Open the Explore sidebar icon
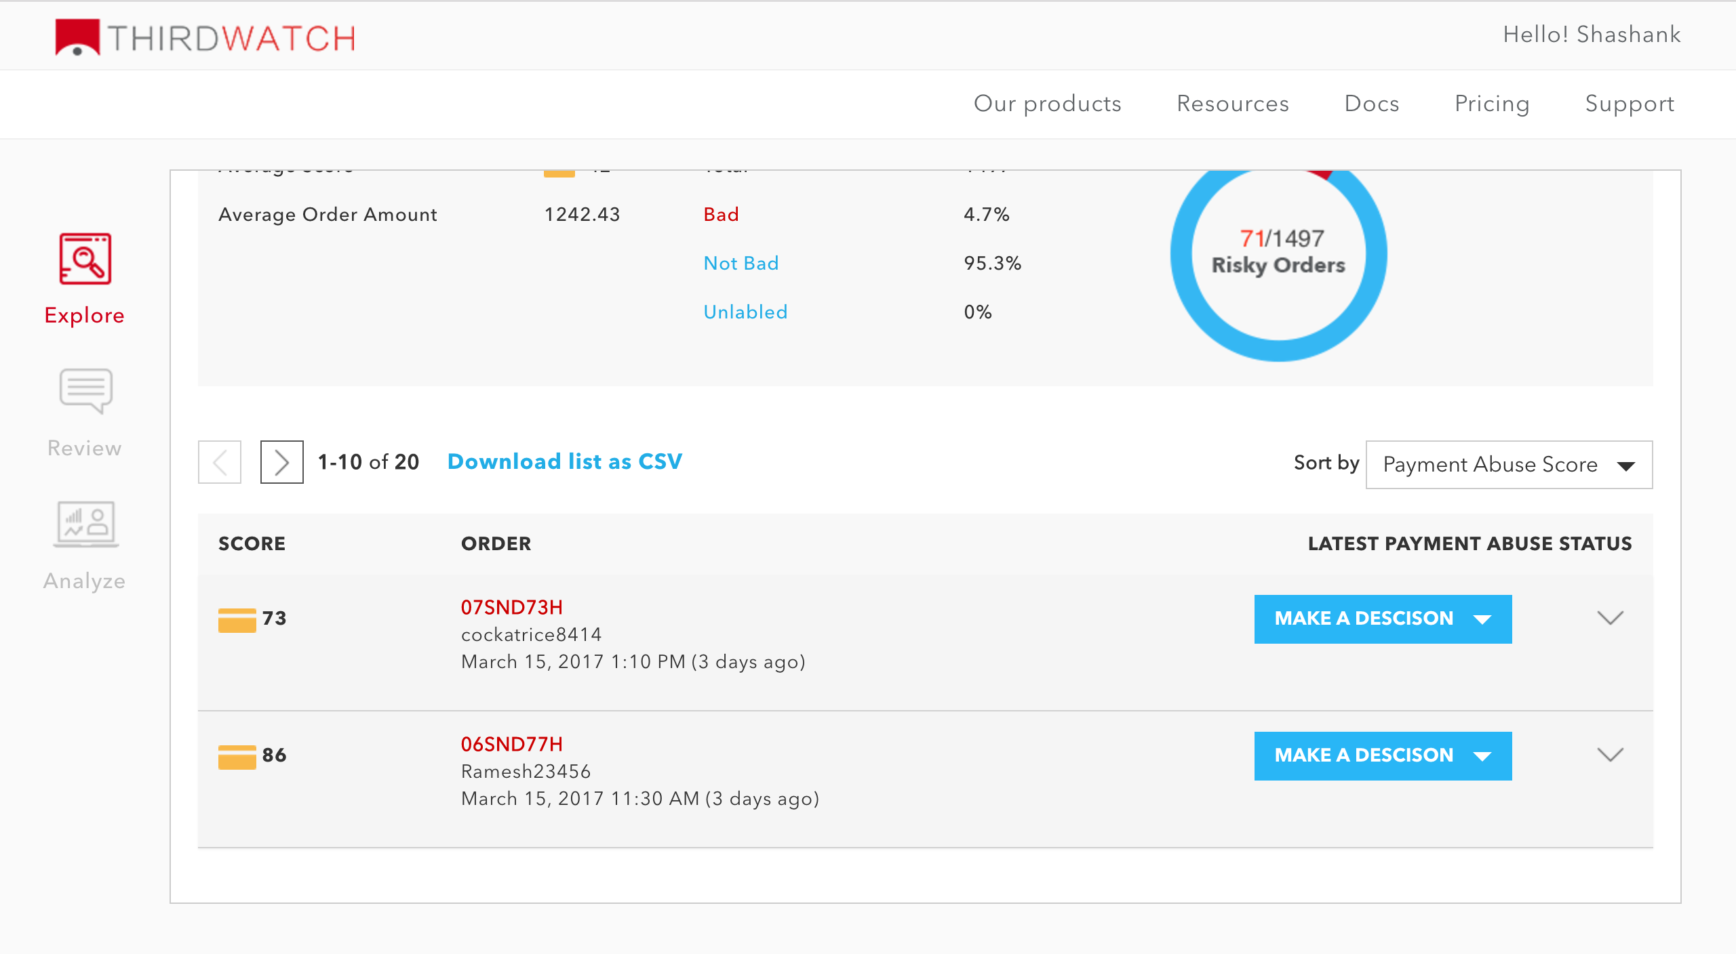This screenshot has height=954, width=1736. coord(85,260)
